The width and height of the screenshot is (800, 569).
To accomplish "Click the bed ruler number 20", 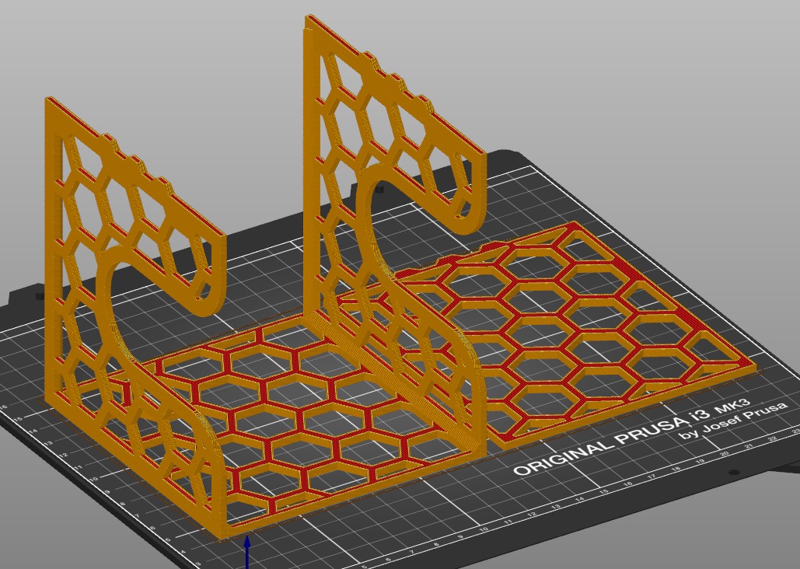I will coord(724,453).
